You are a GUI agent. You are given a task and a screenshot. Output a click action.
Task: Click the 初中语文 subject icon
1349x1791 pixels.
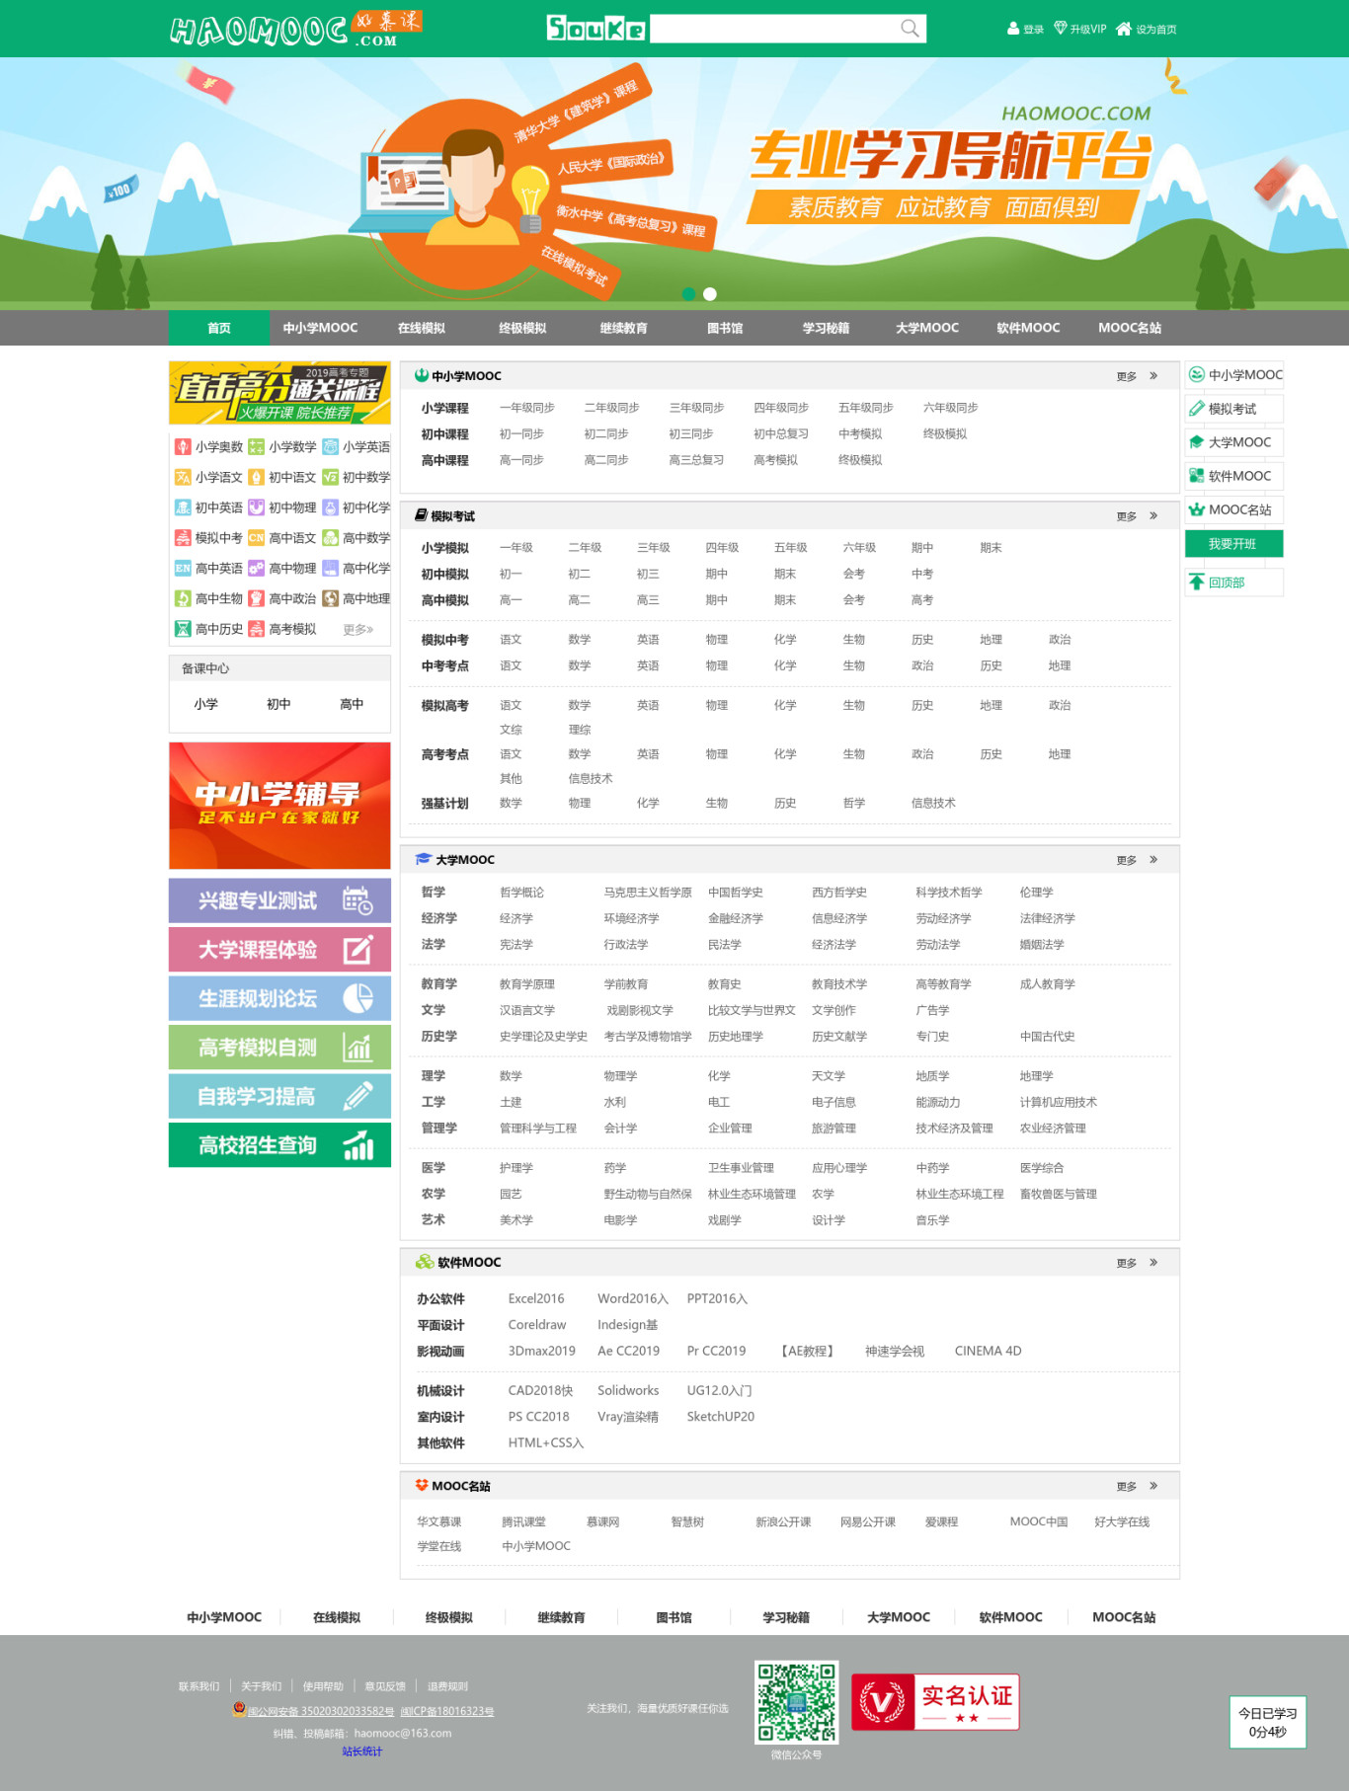coord(257,478)
